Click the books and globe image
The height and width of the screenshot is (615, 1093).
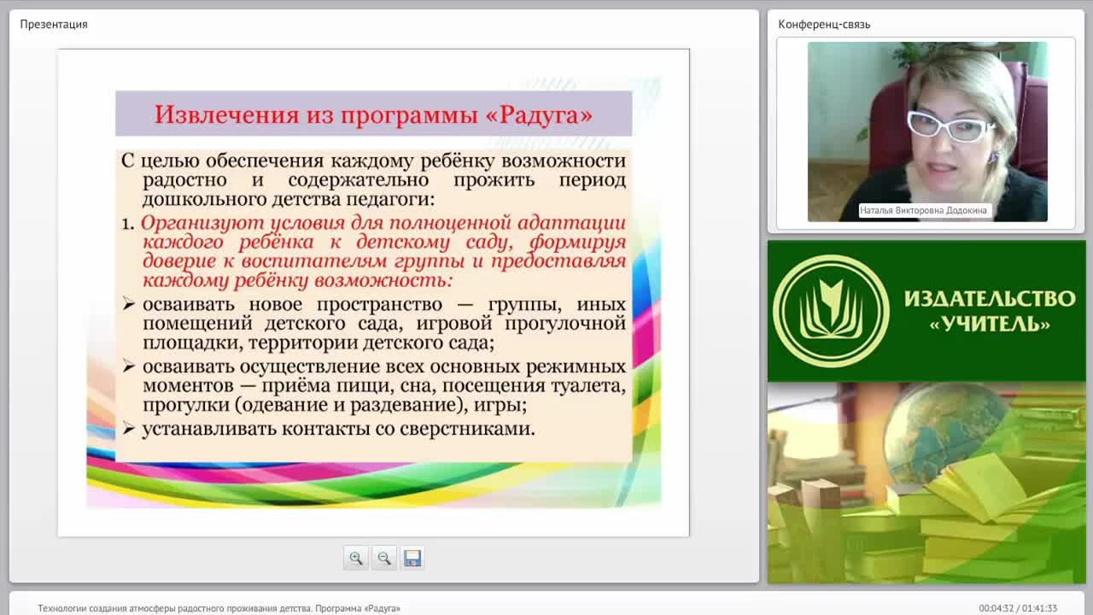point(926,483)
